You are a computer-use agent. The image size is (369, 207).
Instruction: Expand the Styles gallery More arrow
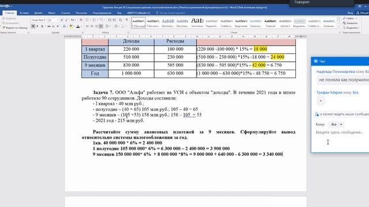(x=338, y=26)
